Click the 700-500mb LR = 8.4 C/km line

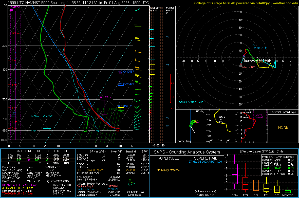pos(18,193)
